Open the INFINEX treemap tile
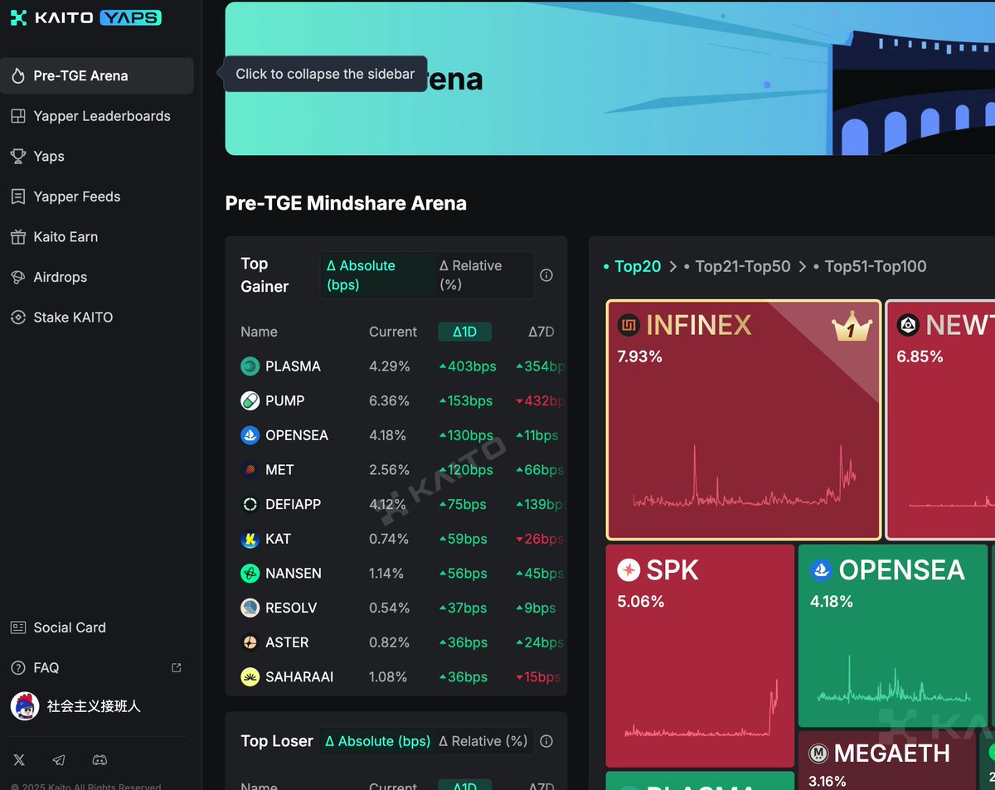Screen dimensions: 995x790 744,420
